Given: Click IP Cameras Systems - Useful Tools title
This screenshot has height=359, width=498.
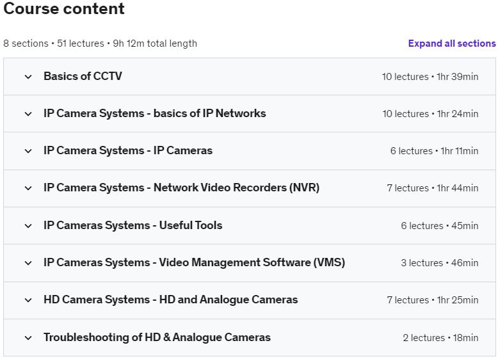Looking at the screenshot, I should (133, 225).
